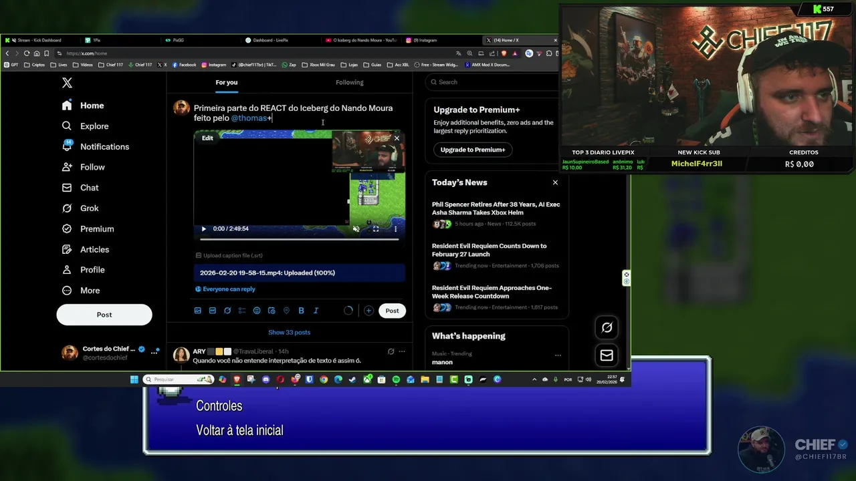Open Profile in the sidebar
Screen dimensions: 856x481
(84, 270)
